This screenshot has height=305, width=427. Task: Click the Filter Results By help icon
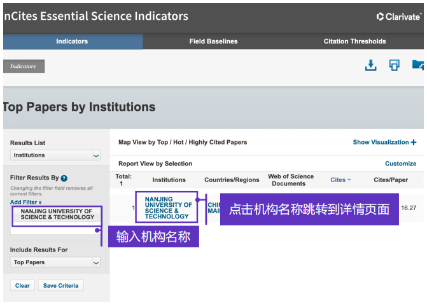click(x=64, y=178)
